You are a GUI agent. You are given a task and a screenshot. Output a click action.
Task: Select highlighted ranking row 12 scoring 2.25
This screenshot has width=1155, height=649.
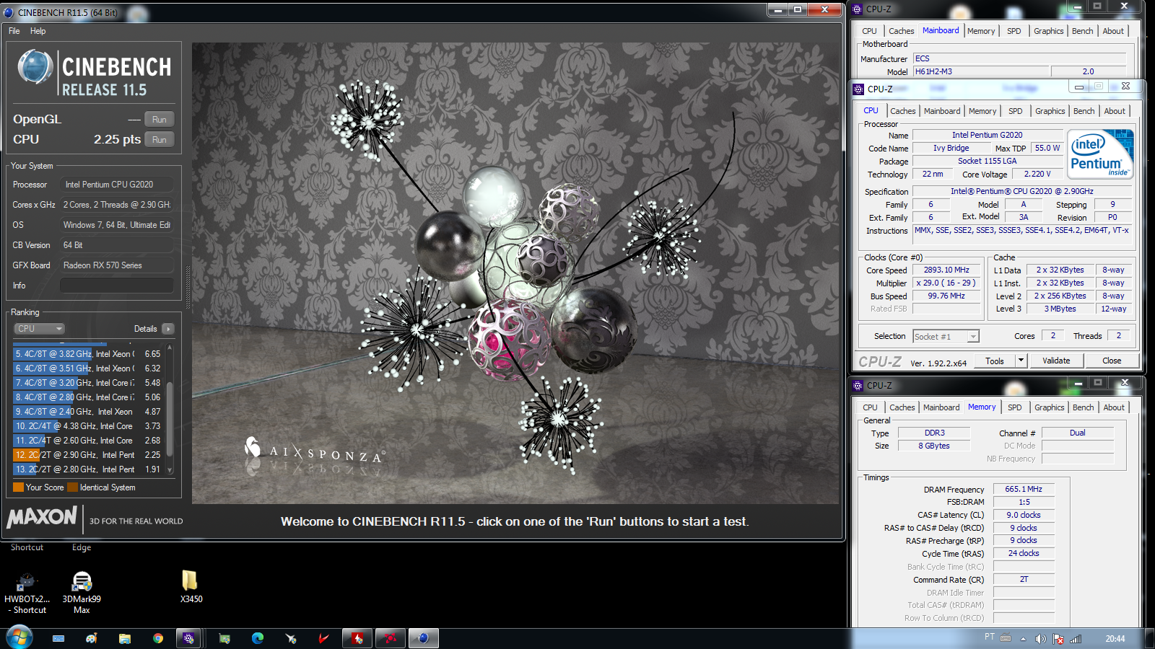pos(88,455)
